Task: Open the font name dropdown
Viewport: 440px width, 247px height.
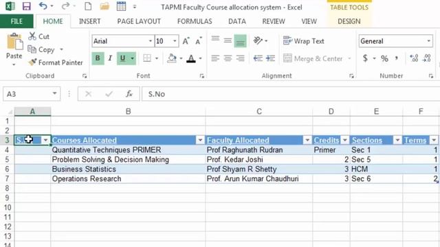Action: pos(151,41)
